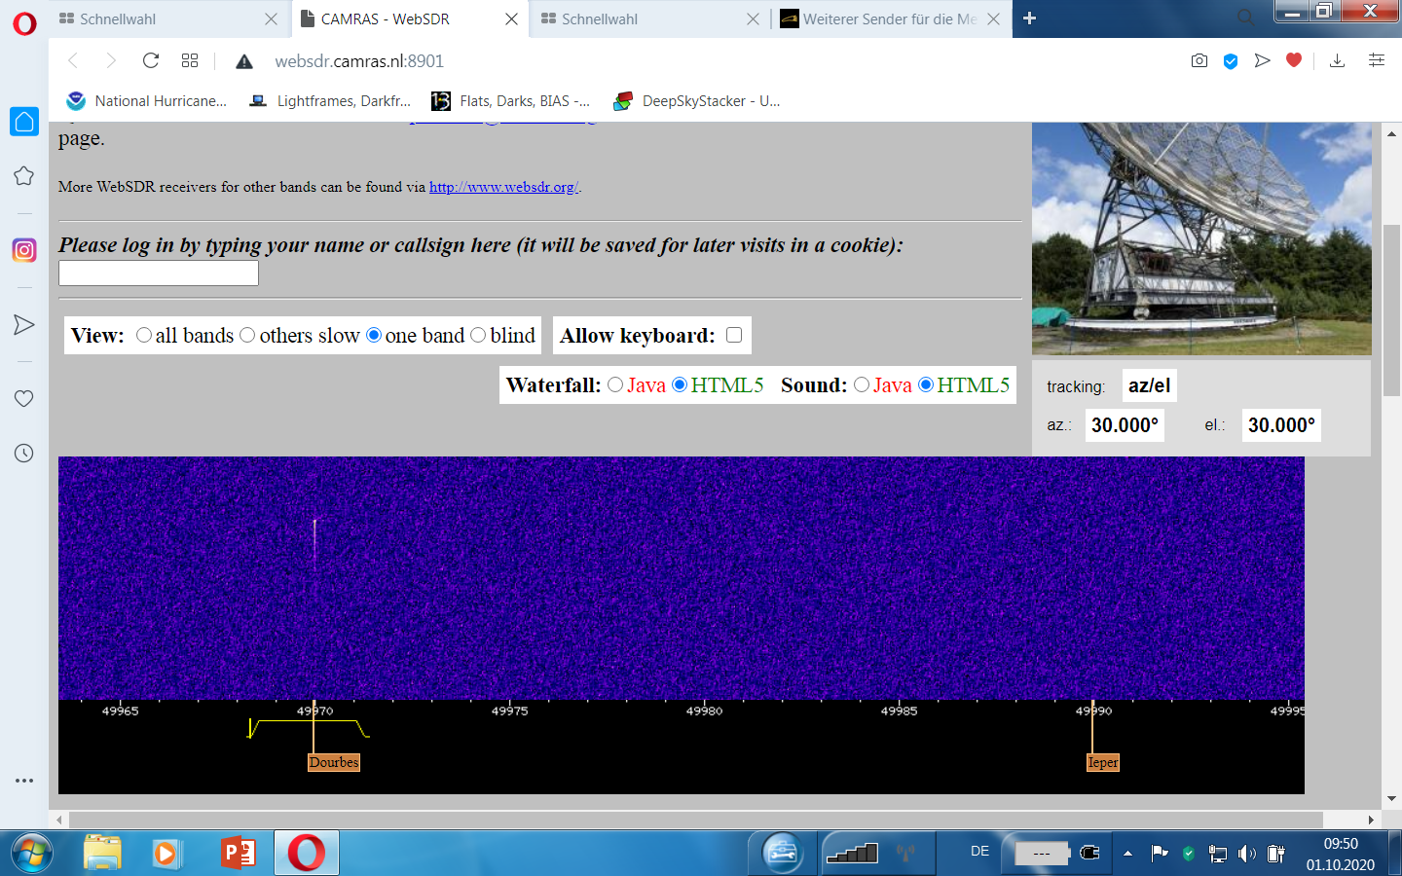This screenshot has height=876, width=1402.
Task: Open the National Hurricane bookmark
Action: 146,101
